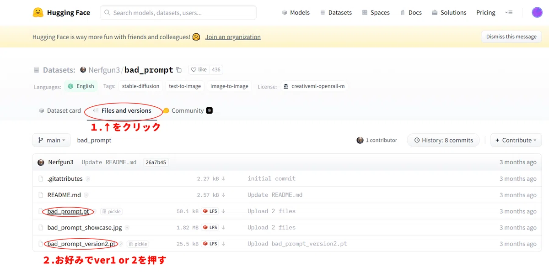Open the Spaces page
Viewport: 549px width, 272px height.
[376, 12]
